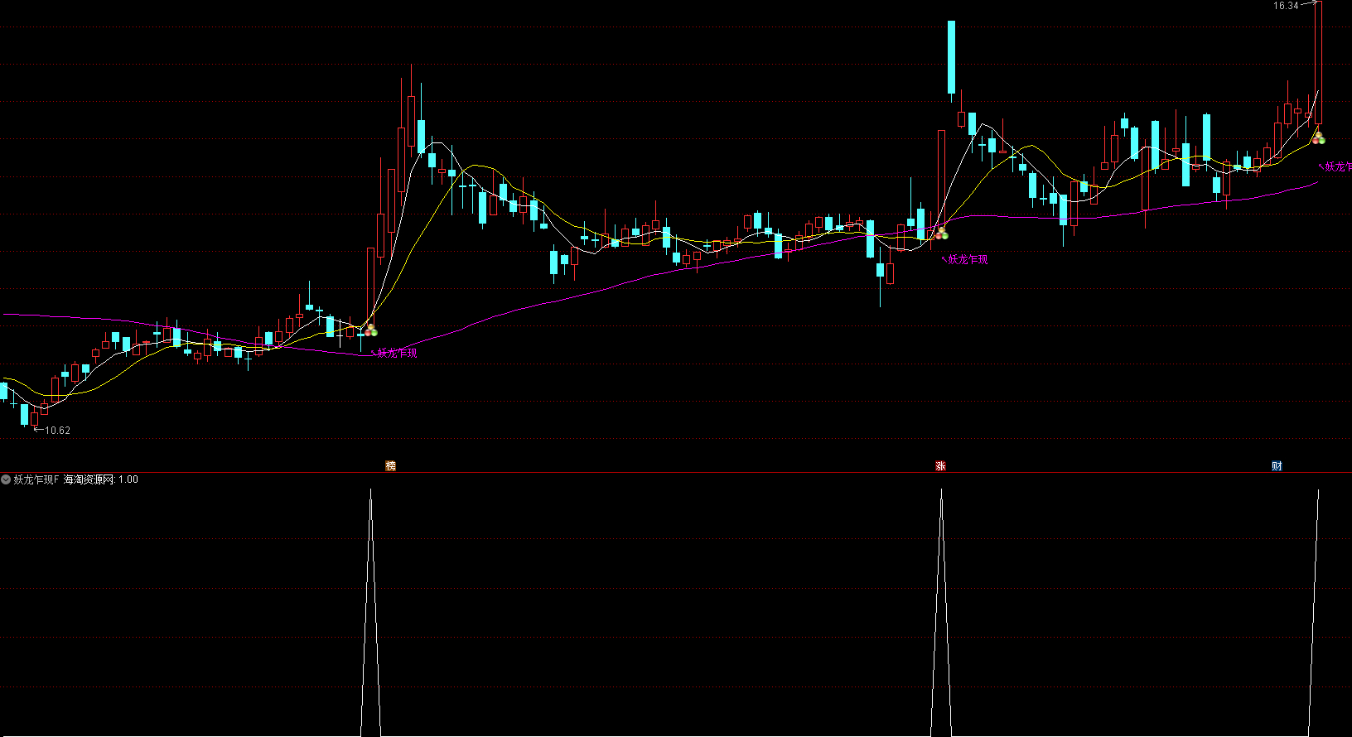This screenshot has width=1352, height=737.
Task: Click the middle three-ball signal icon
Action: pos(941,234)
